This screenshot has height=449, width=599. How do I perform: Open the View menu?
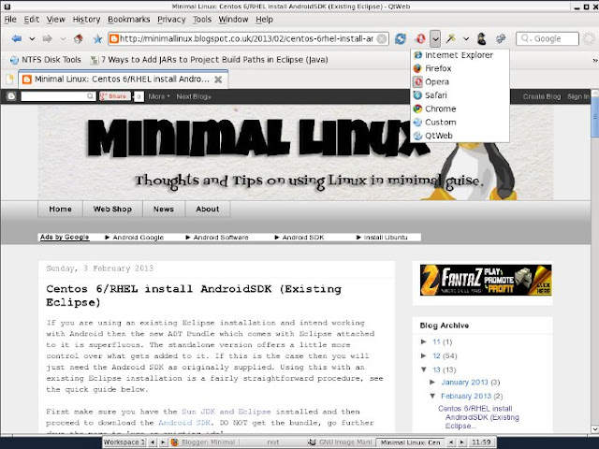[56, 19]
